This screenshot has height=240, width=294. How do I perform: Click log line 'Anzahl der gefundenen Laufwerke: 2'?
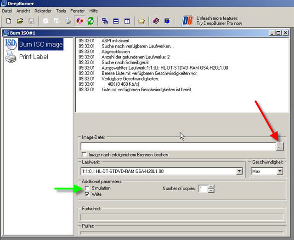pyautogui.click(x=136, y=57)
